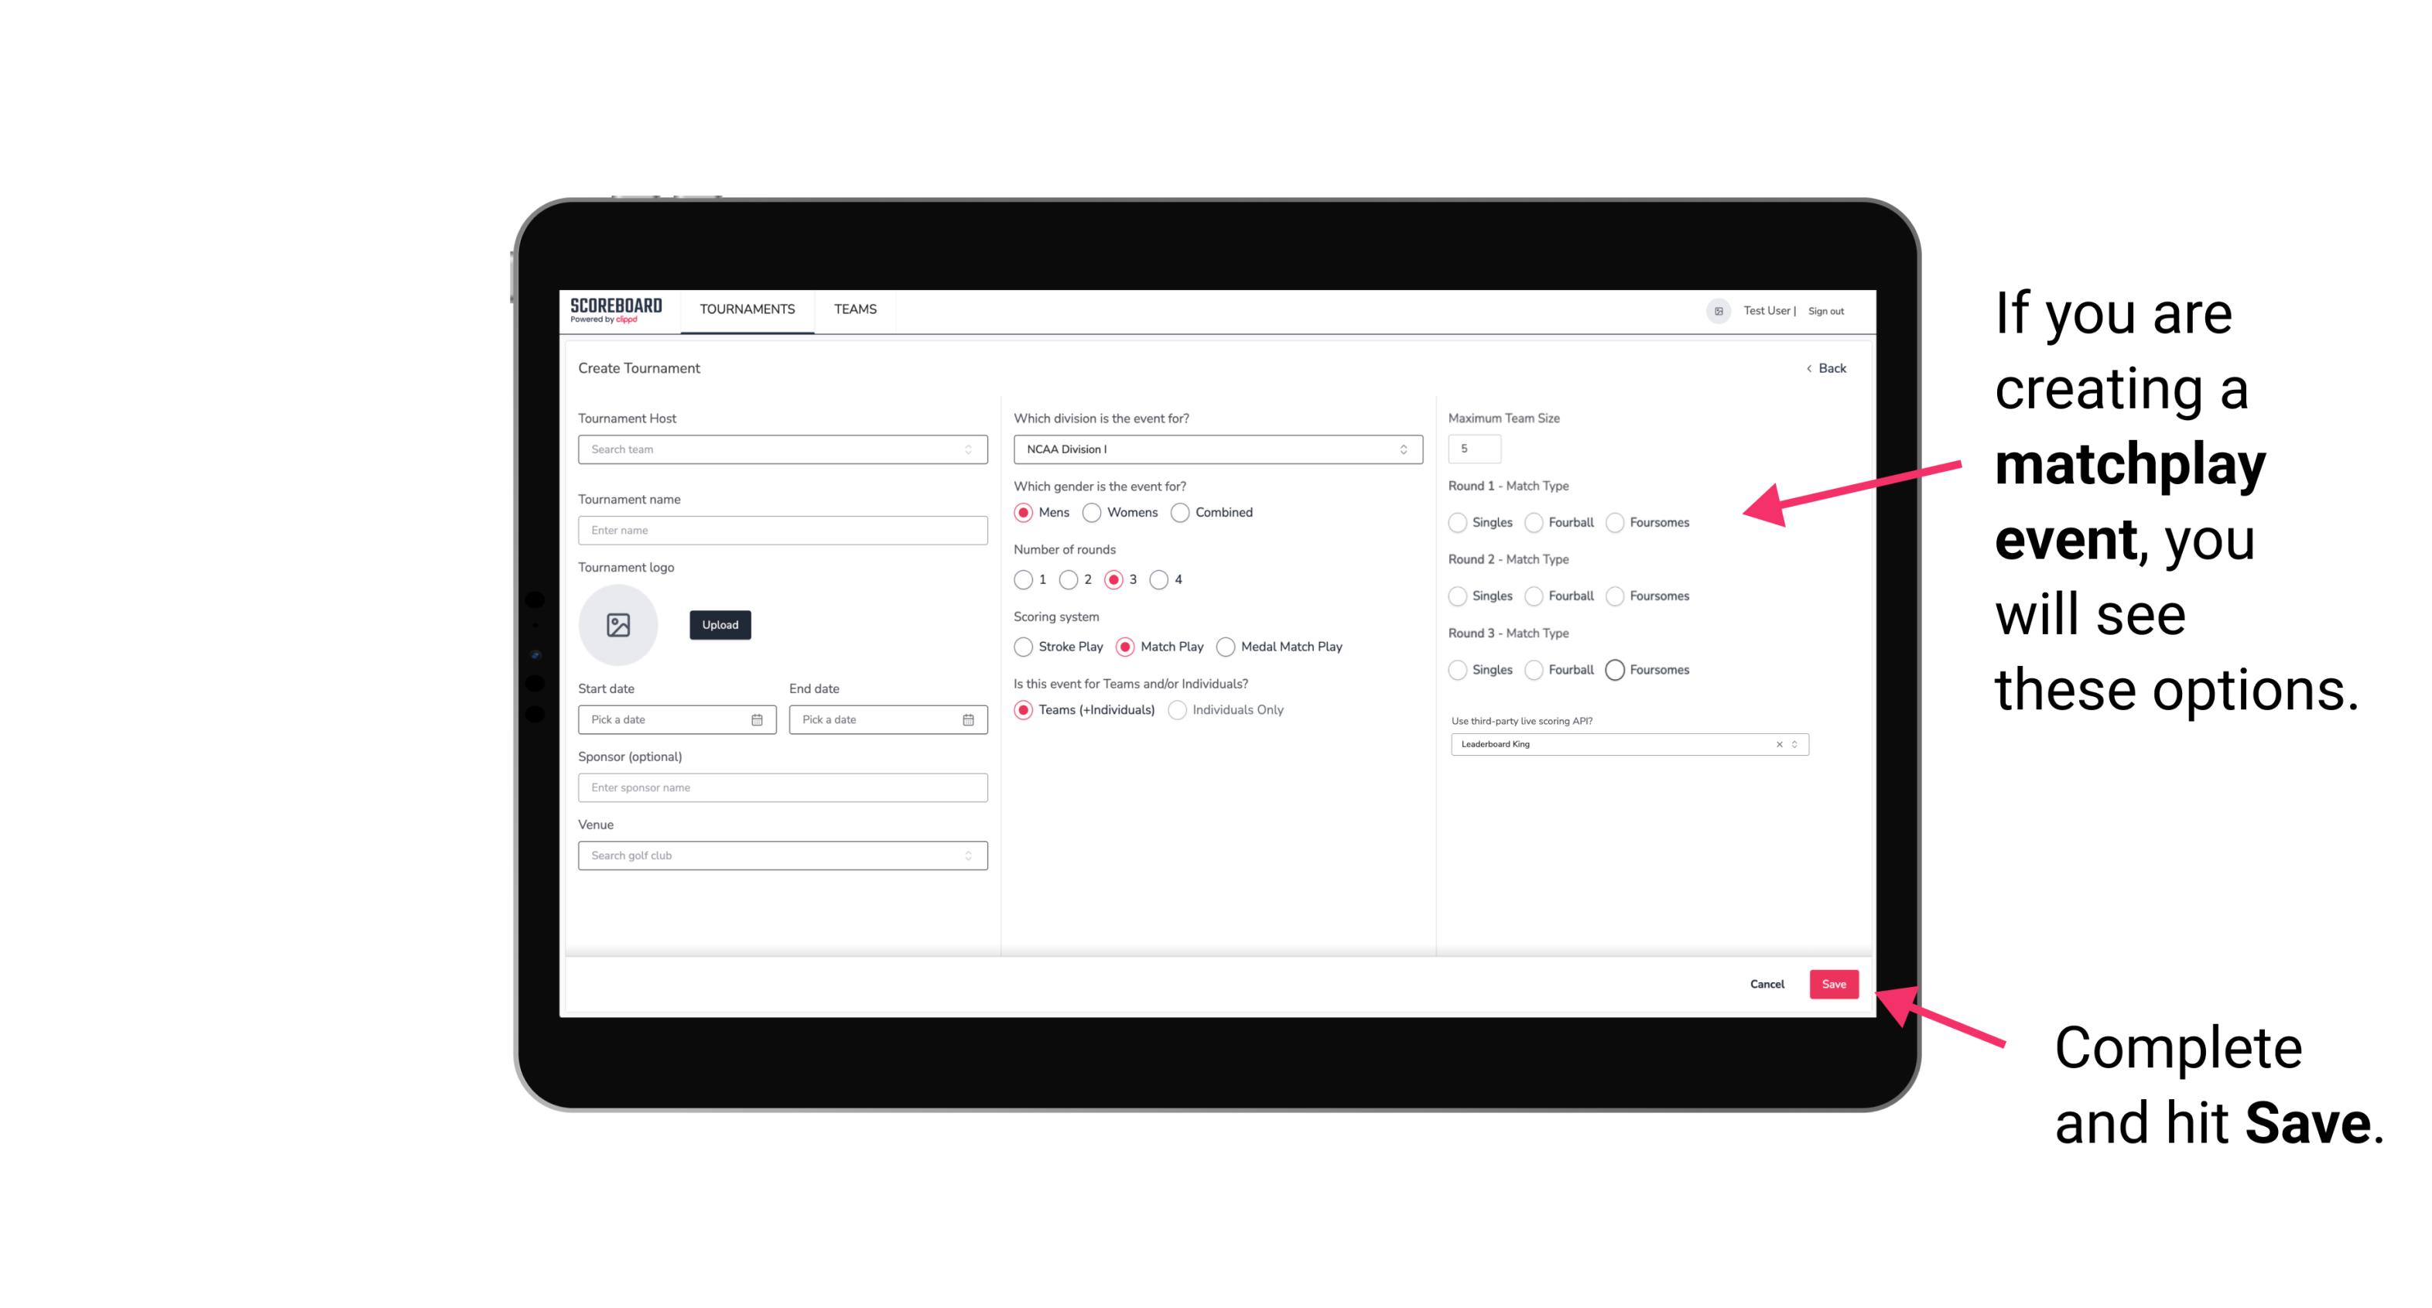The height and width of the screenshot is (1308, 2432).
Task: Click the user account icon top right
Action: tap(1714, 309)
